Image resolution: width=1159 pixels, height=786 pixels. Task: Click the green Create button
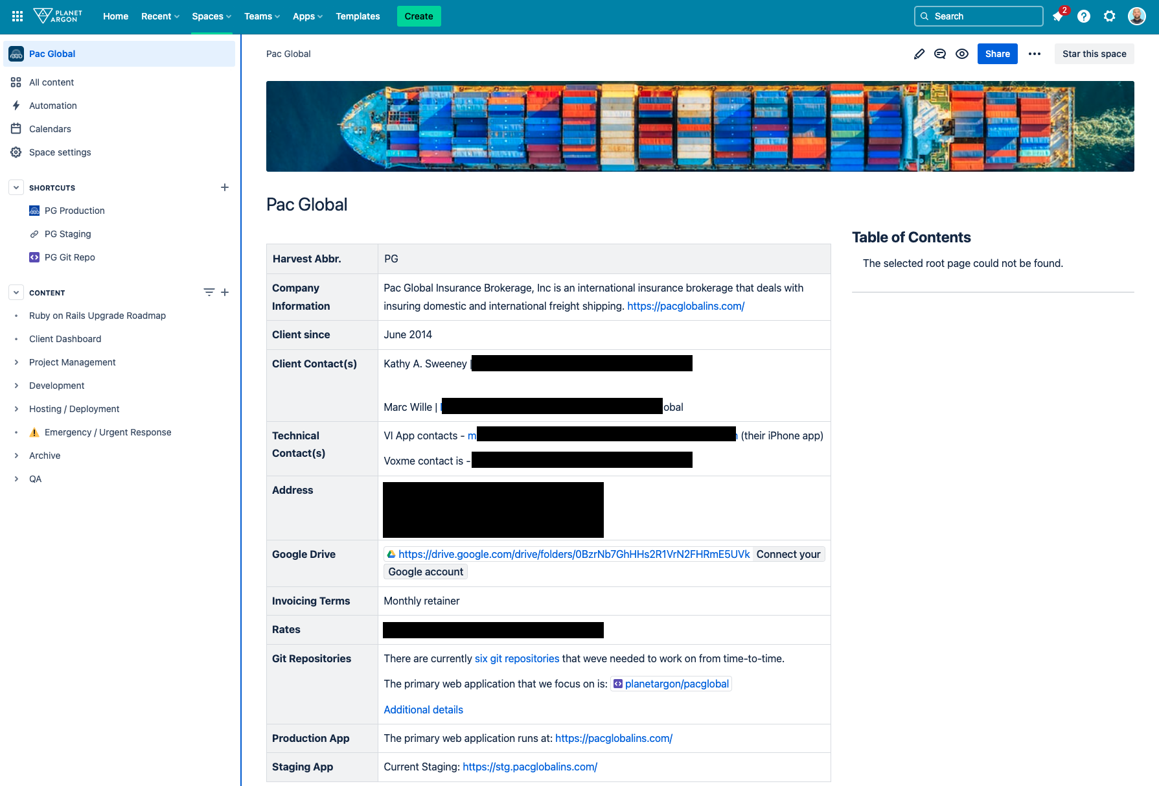(x=419, y=16)
